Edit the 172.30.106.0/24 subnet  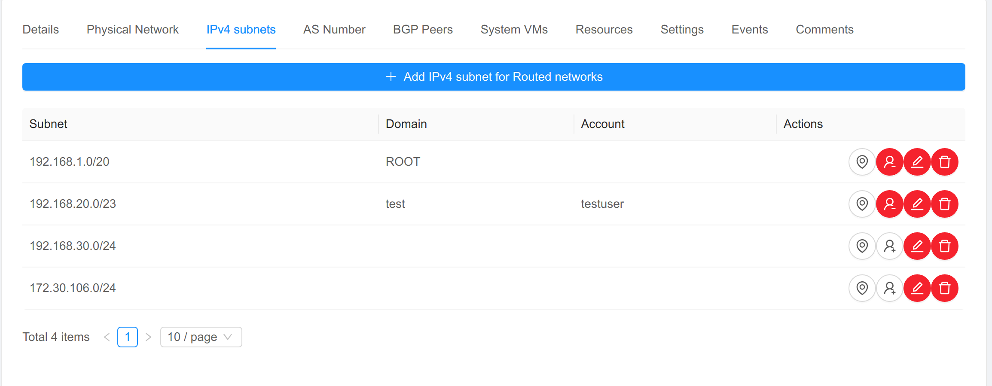917,288
